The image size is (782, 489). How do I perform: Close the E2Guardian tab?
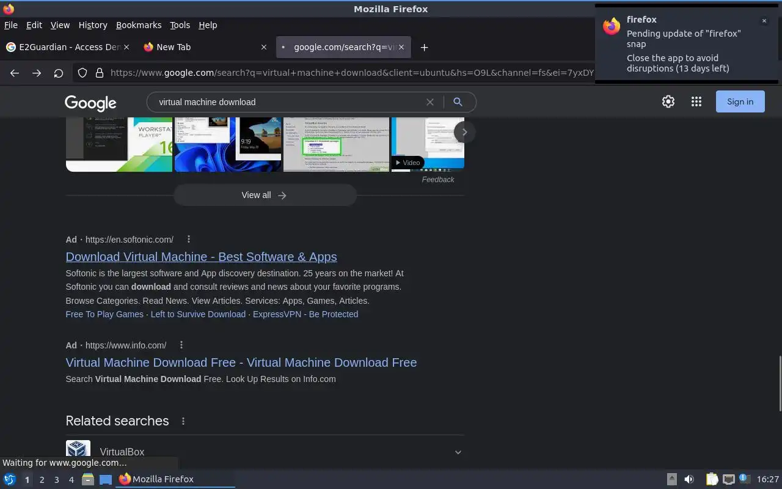tap(126, 47)
